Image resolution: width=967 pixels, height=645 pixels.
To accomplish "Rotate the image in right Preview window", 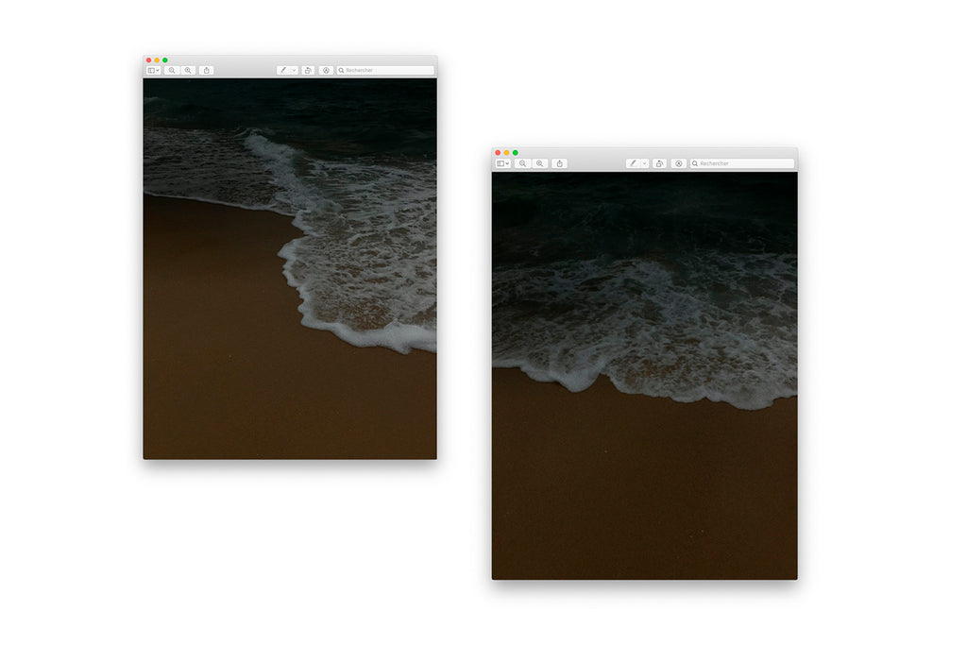I will click(x=659, y=163).
